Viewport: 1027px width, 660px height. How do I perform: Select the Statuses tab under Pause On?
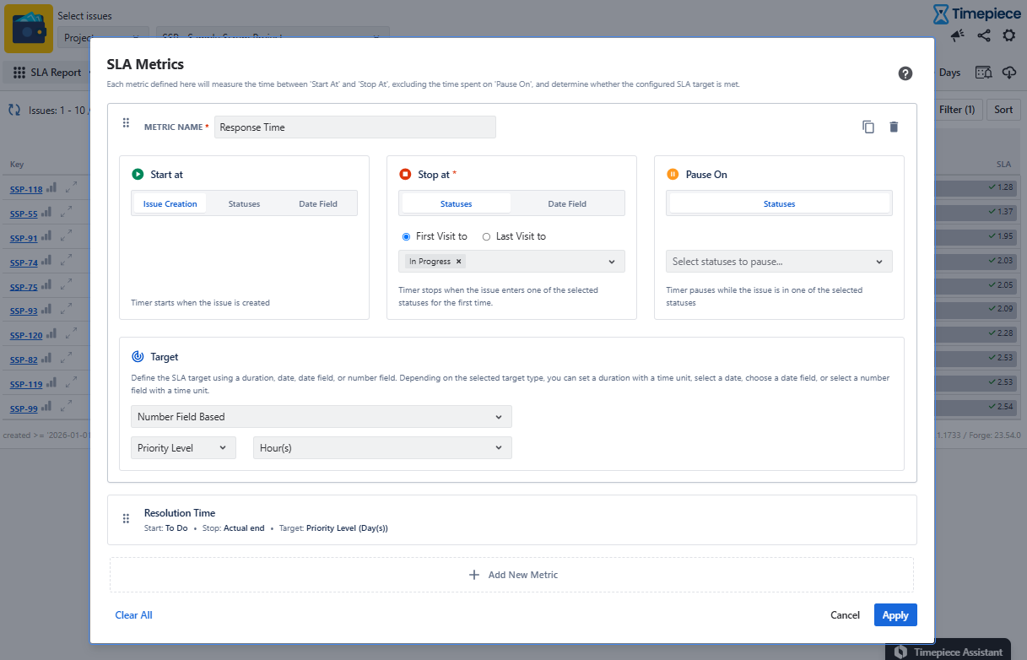coord(779,203)
